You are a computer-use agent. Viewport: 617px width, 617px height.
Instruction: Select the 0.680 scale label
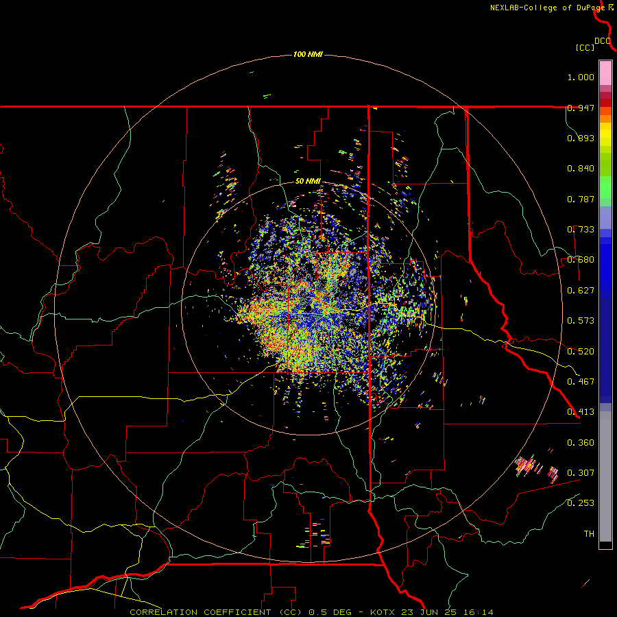581,260
